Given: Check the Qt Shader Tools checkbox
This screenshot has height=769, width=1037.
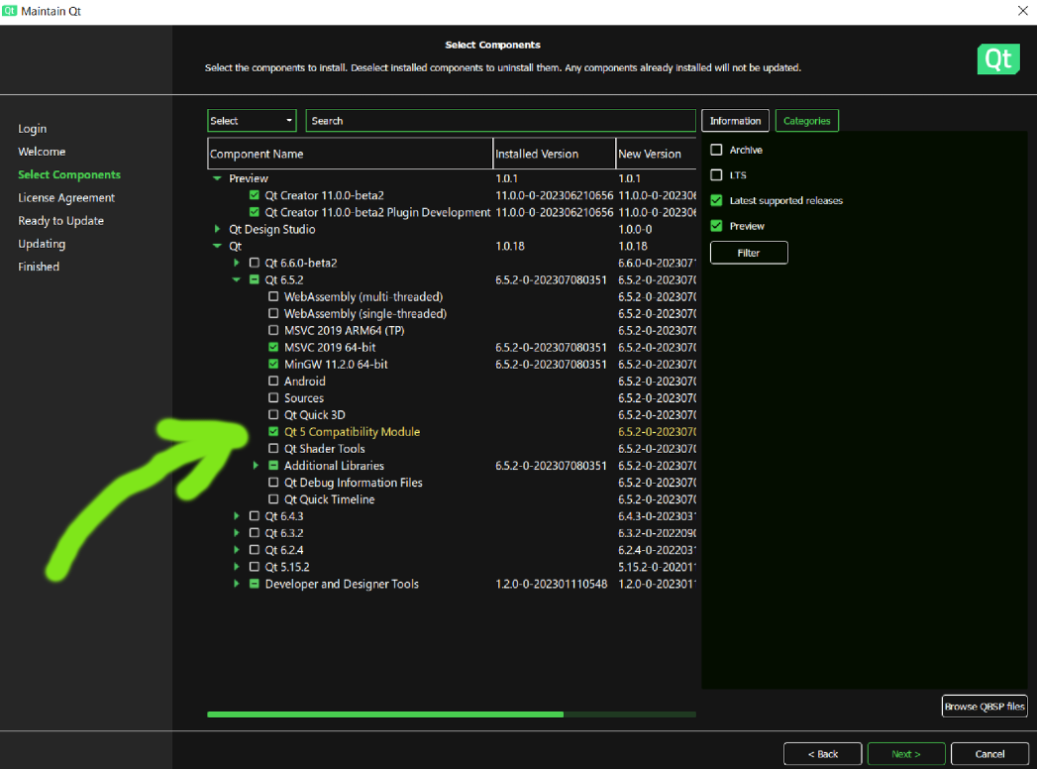Looking at the screenshot, I should pos(273,449).
